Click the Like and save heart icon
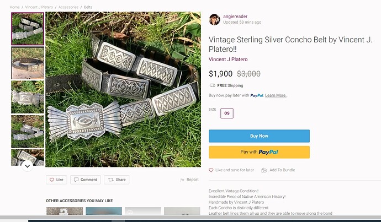381x222 pixels. (211, 170)
